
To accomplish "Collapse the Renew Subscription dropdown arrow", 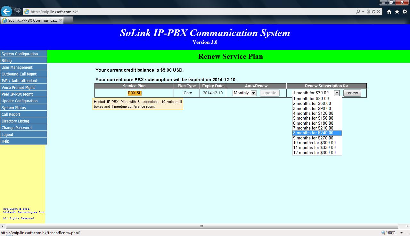I will [336, 93].
